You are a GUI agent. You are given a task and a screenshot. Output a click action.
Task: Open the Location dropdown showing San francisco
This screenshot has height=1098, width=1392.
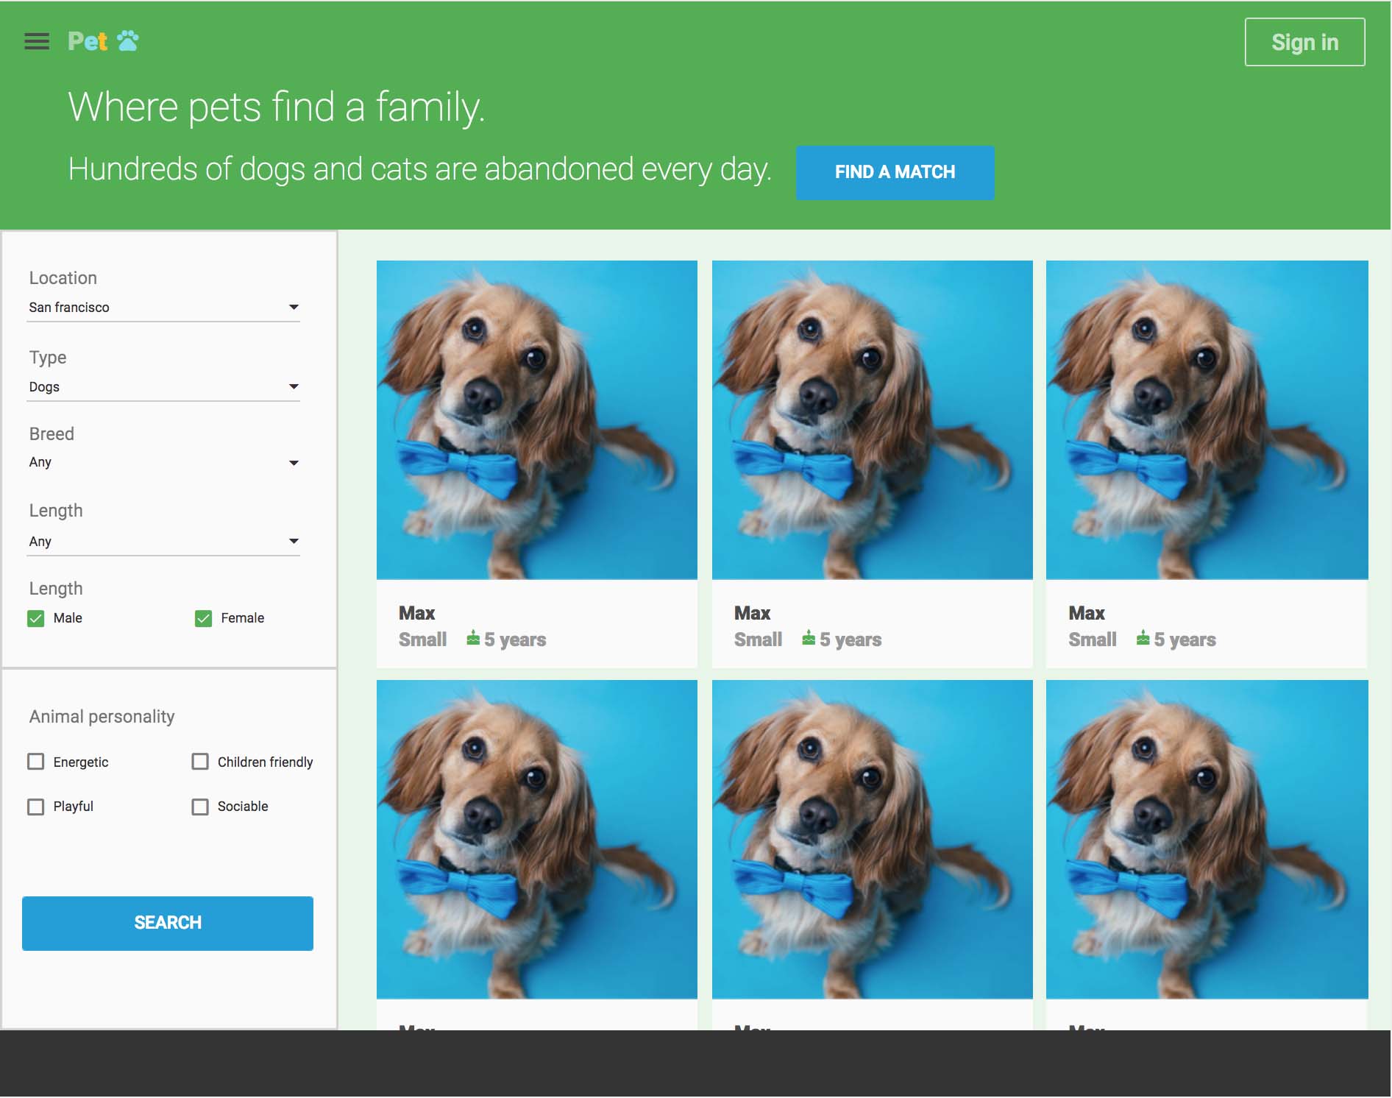163,308
